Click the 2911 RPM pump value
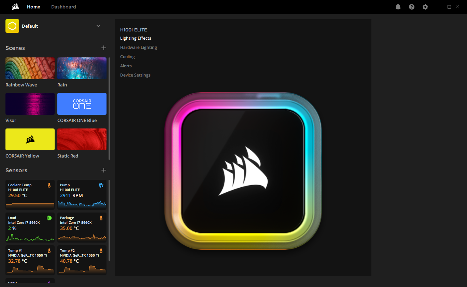 tap(71, 195)
